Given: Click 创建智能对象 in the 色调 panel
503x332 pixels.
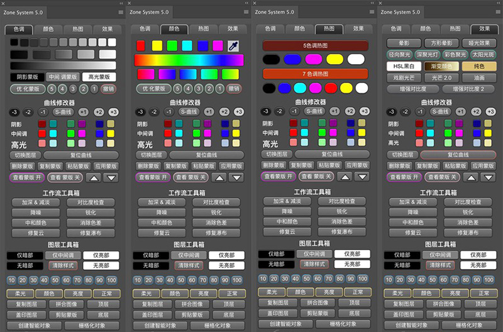Looking at the screenshot, I should tap(35, 326).
